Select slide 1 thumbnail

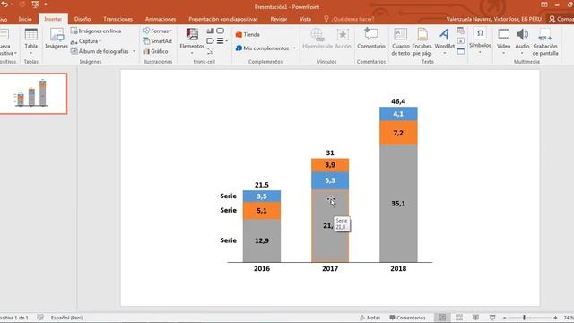click(33, 93)
